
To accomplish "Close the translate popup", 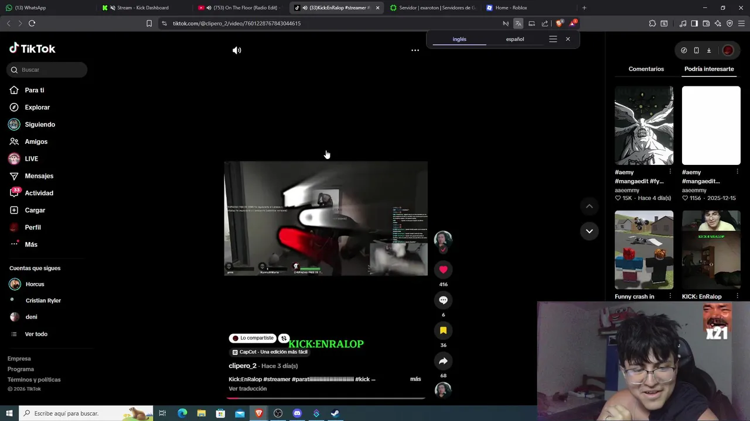I will [568, 39].
